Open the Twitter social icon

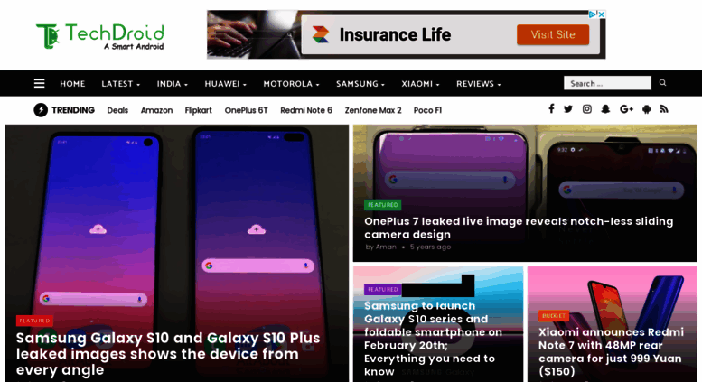[x=568, y=109]
